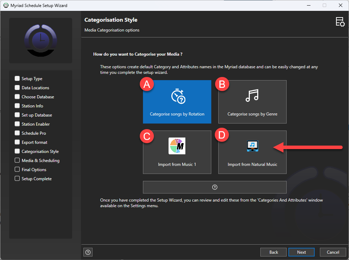Click the Setup Complete step label

pyautogui.click(x=36, y=179)
